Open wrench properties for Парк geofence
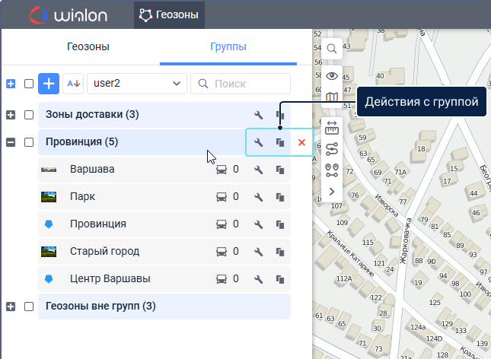This screenshot has width=491, height=359. click(x=259, y=197)
